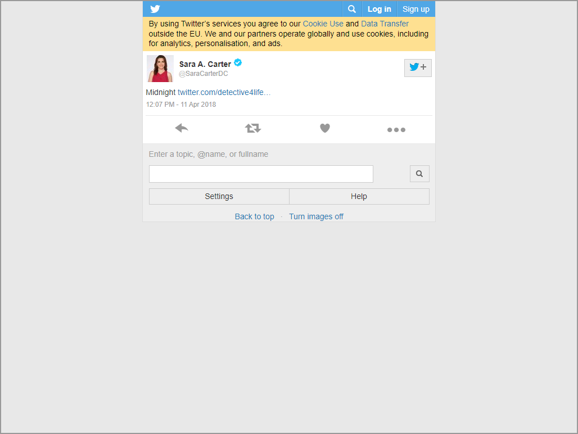Open more tweet options menu
Viewport: 578px width, 434px height.
(x=396, y=130)
